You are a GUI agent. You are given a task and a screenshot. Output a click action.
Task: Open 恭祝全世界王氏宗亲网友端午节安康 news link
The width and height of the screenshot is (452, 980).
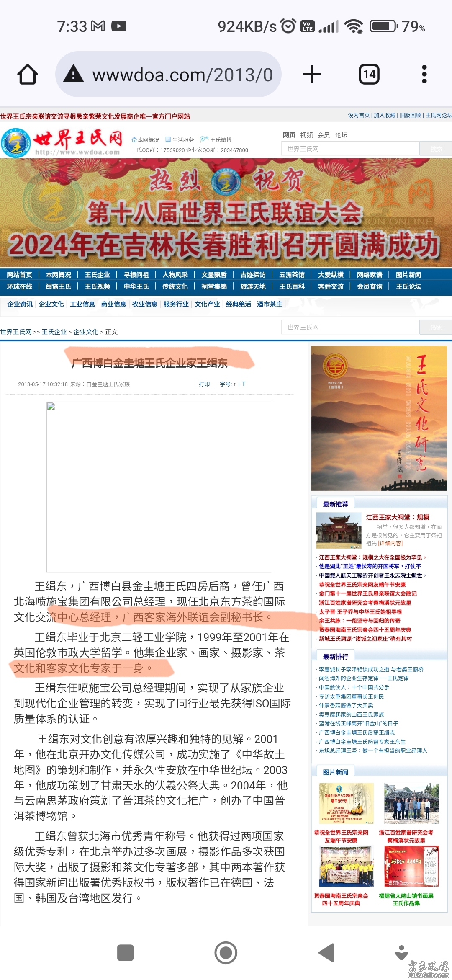(362, 585)
